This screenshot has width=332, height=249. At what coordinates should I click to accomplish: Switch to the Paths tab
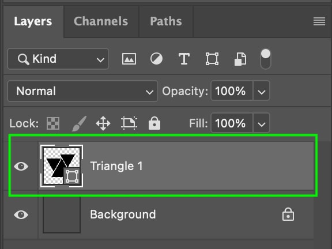coord(166,21)
